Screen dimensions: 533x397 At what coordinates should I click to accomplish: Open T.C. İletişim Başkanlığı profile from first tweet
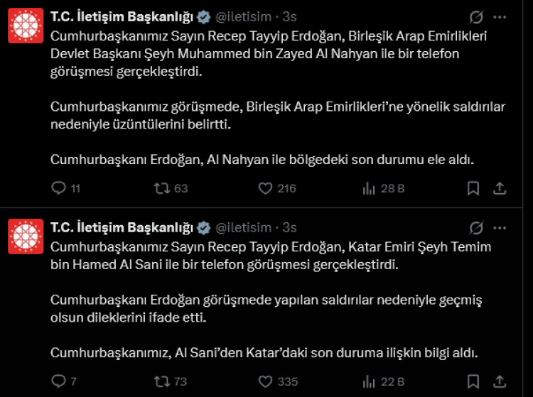click(122, 16)
